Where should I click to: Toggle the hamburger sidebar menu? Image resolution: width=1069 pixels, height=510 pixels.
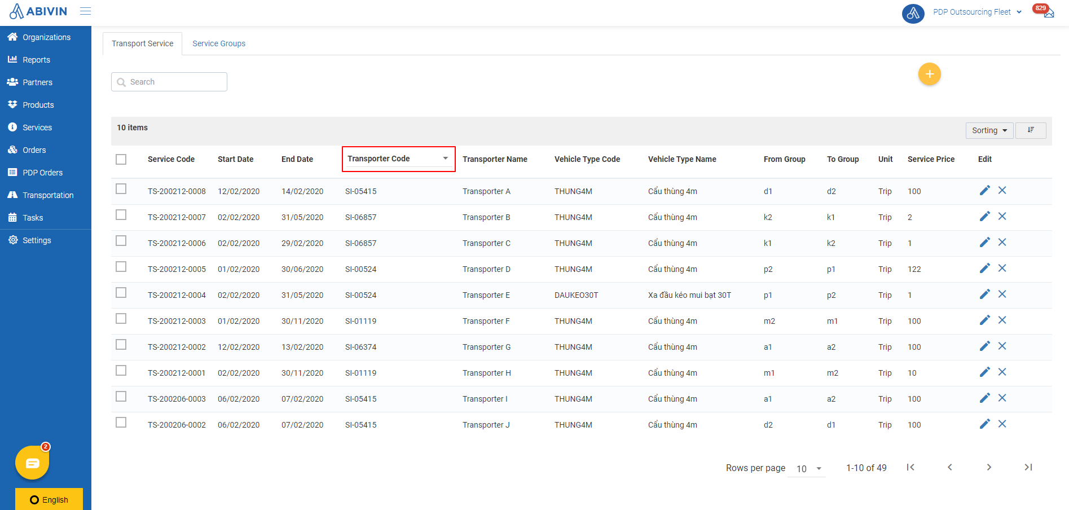tap(85, 11)
